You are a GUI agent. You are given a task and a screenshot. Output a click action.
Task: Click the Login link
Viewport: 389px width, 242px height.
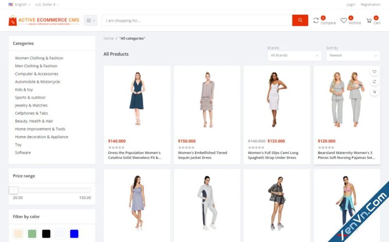coord(351,4)
